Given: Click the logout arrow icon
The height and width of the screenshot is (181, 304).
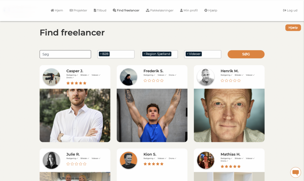Looking at the screenshot, I should (284, 10).
